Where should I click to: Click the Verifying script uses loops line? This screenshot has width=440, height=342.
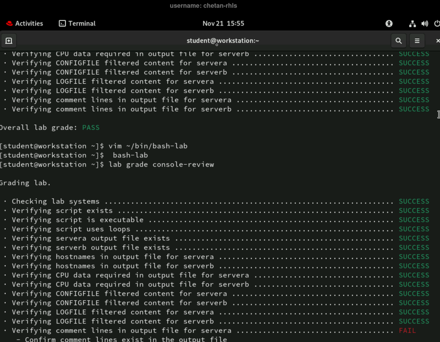pyautogui.click(x=70, y=229)
